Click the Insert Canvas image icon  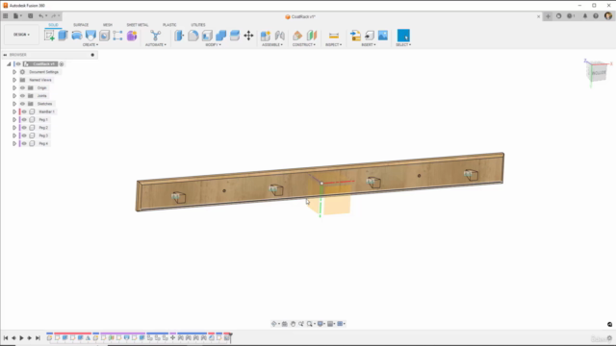pos(383,36)
